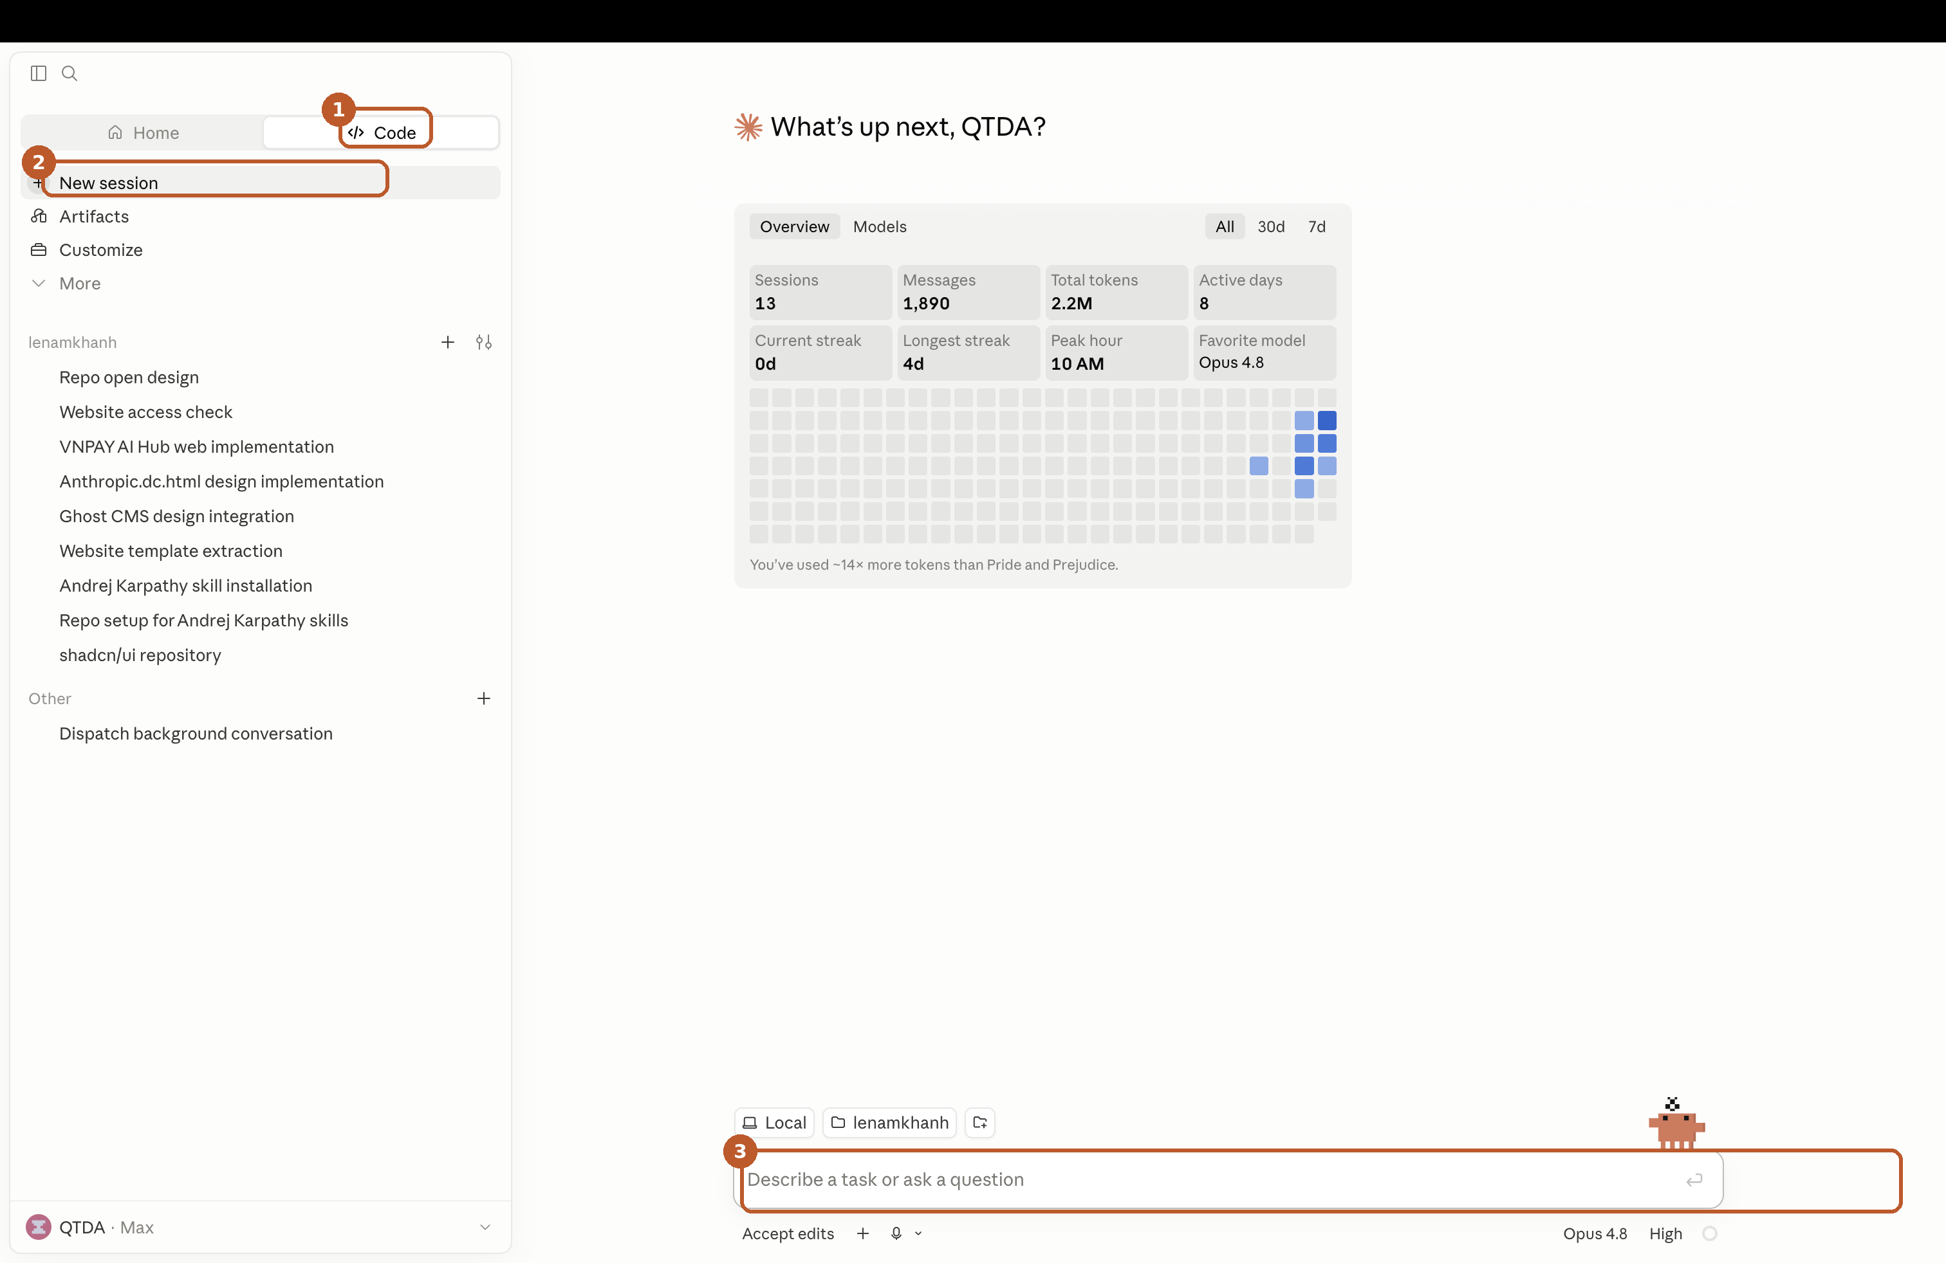Switch to the Home tab

click(143, 132)
